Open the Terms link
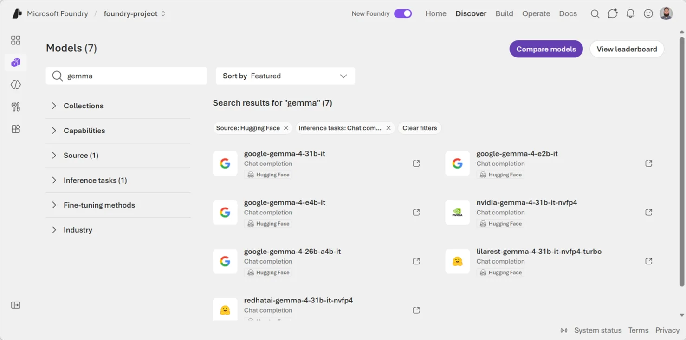 (x=638, y=330)
